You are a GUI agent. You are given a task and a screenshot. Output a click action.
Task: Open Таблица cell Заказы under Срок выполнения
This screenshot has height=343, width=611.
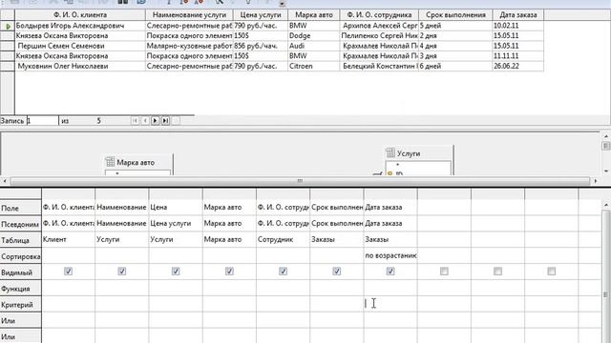click(337, 239)
